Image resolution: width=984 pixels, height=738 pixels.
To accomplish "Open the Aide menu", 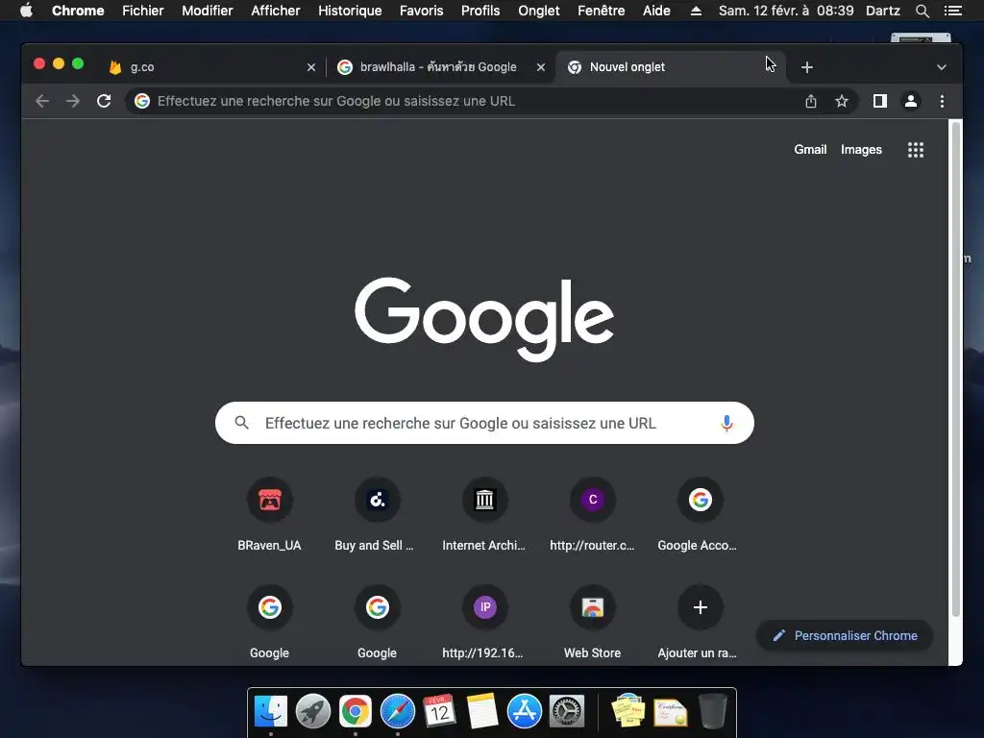I will (x=656, y=11).
